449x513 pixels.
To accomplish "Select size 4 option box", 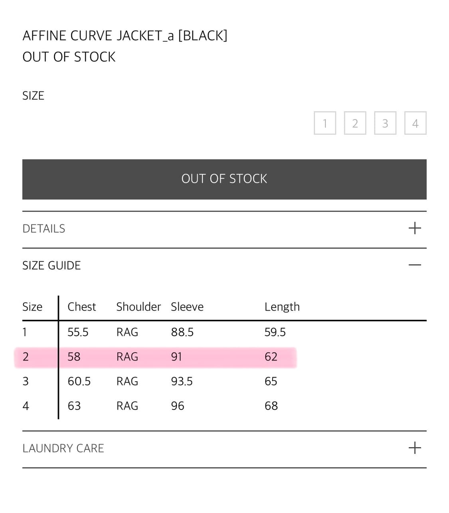I will (x=415, y=123).
